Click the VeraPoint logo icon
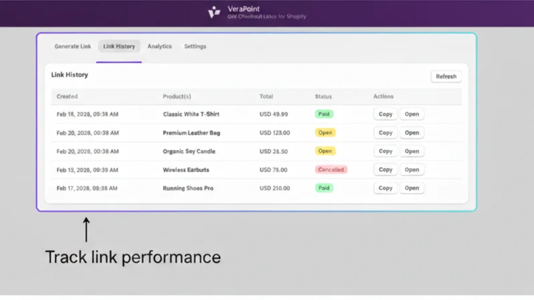 pos(214,12)
